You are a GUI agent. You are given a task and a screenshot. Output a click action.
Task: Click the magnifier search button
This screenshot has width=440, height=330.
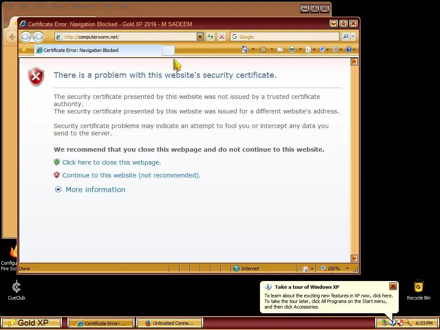coord(346,37)
